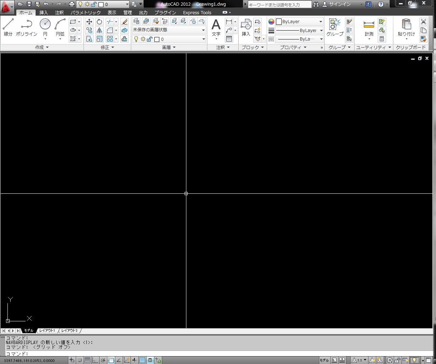436x364 pixels.
Task: Toggle dynamic input in status bar
Action: pyautogui.click(x=134, y=360)
